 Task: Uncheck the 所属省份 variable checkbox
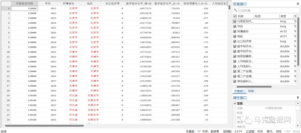click(235, 31)
